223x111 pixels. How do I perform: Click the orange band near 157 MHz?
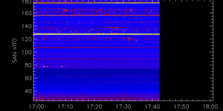click(x=97, y=15)
